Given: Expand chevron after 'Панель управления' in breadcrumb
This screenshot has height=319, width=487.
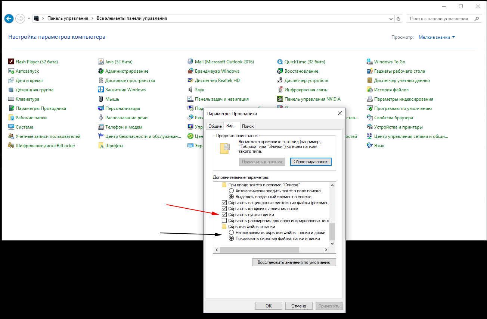Looking at the screenshot, I should (92, 18).
